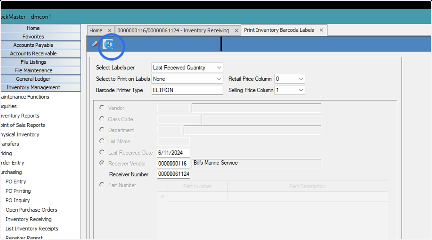Collapse Purchasing in sidebar
This screenshot has height=240, width=432.
11,172
